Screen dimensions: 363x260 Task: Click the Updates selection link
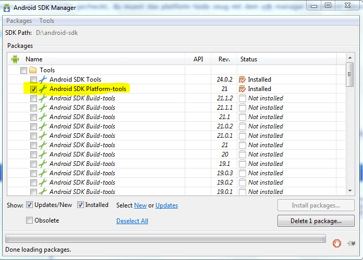click(x=167, y=205)
